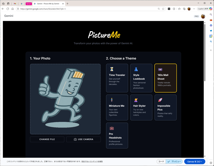
Task: Open the 安全でないコンテンツを報告 link
Action: 92,161
